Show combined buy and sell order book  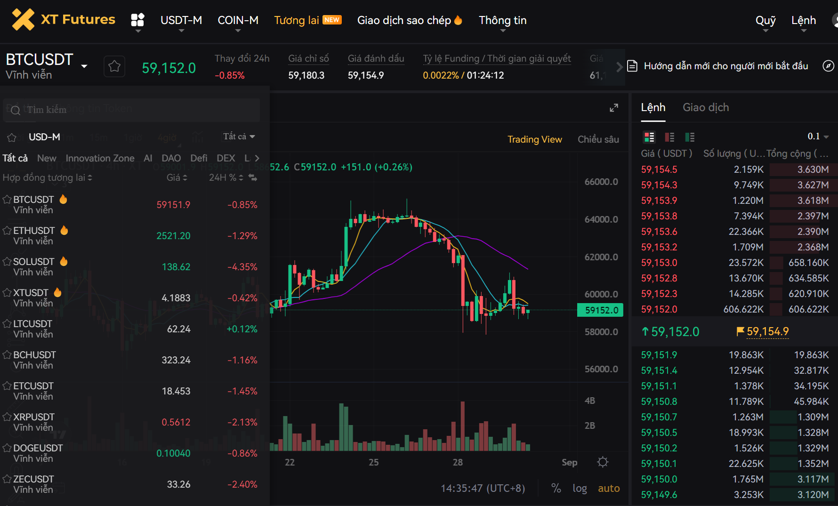tap(649, 137)
